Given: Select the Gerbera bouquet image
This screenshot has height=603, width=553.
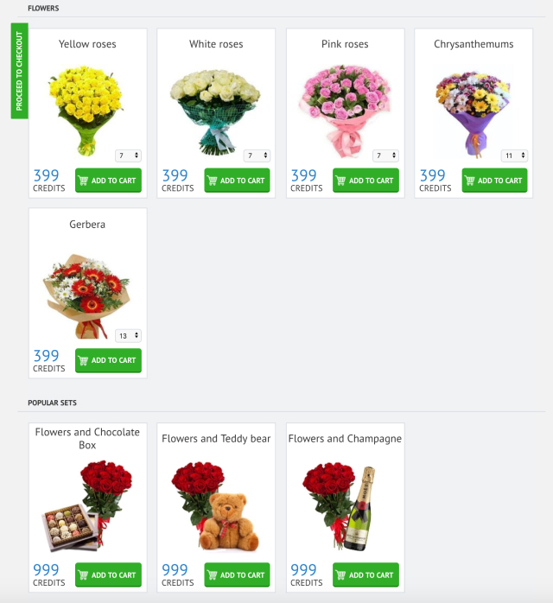Looking at the screenshot, I should click(x=87, y=296).
